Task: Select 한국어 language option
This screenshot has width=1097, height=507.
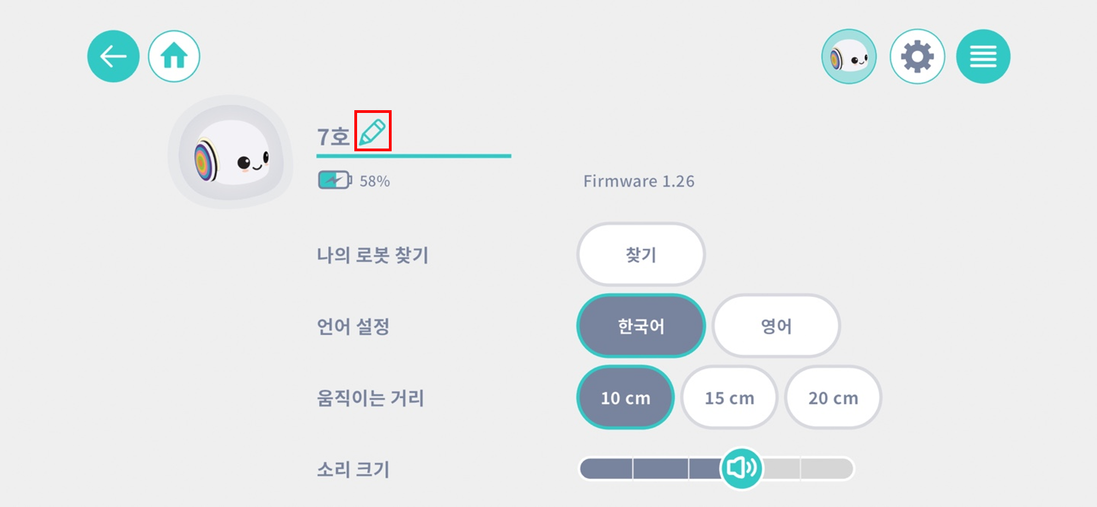Action: (x=641, y=326)
